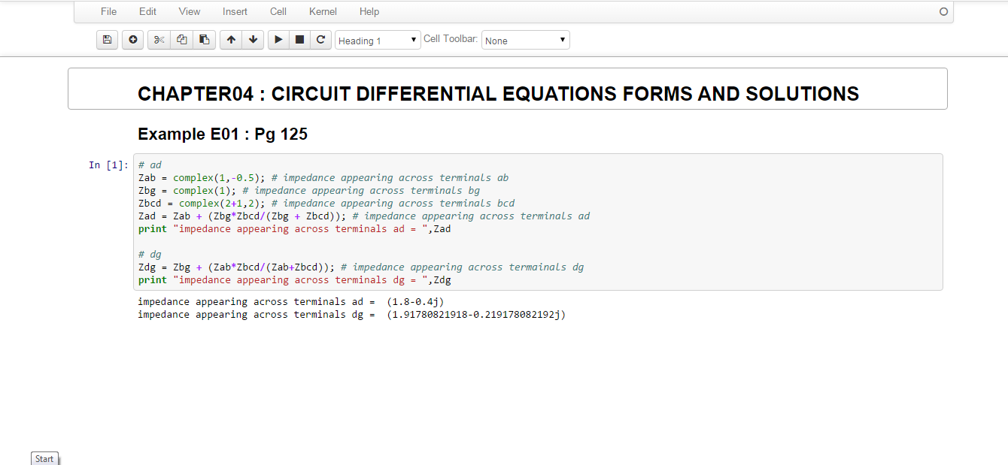1008x465 pixels.
Task: Open the File menu
Action: point(109,11)
